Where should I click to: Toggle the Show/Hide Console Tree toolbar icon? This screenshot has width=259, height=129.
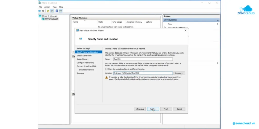(x=52, y=11)
